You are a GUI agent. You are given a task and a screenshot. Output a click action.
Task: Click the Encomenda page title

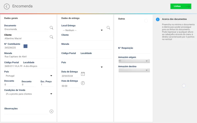pos(22,6)
